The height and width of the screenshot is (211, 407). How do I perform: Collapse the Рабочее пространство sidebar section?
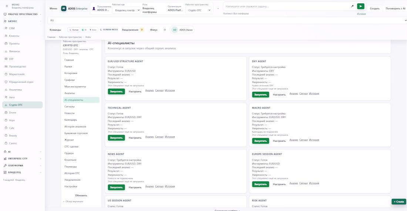(x=40, y=14)
